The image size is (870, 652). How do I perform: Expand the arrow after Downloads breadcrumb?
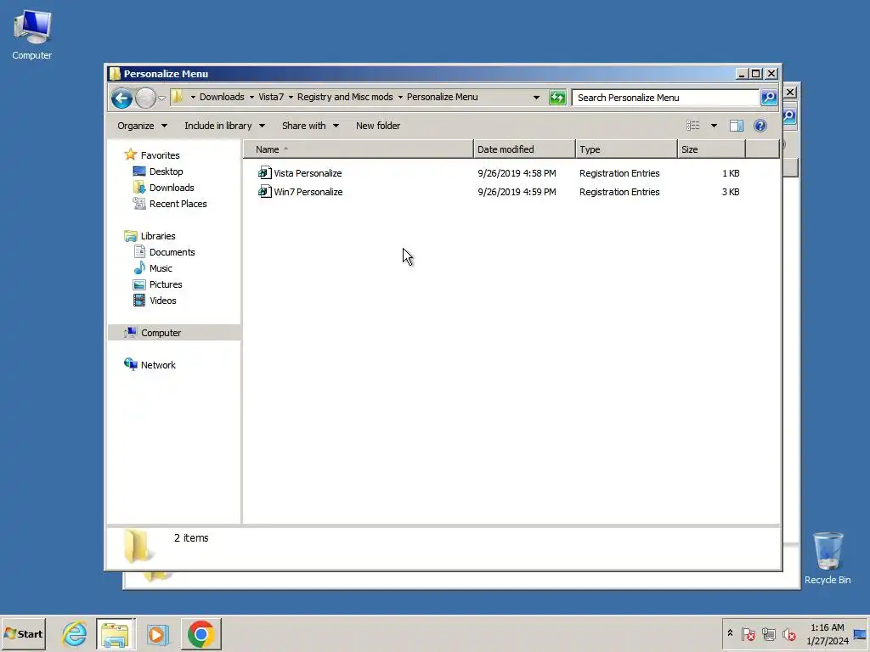tap(251, 97)
